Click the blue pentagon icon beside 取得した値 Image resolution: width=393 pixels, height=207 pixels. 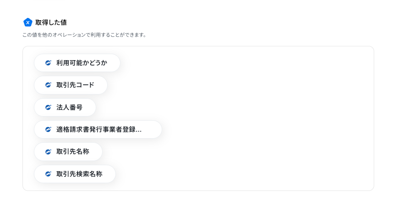click(28, 22)
